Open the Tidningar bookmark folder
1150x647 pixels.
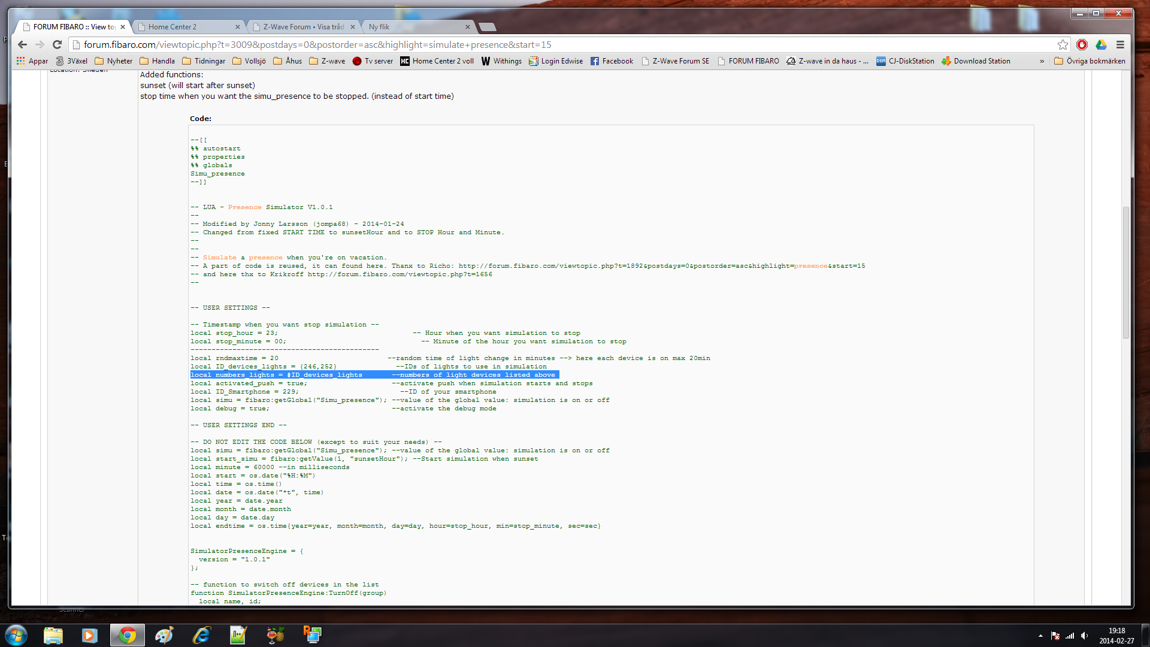pyautogui.click(x=204, y=61)
